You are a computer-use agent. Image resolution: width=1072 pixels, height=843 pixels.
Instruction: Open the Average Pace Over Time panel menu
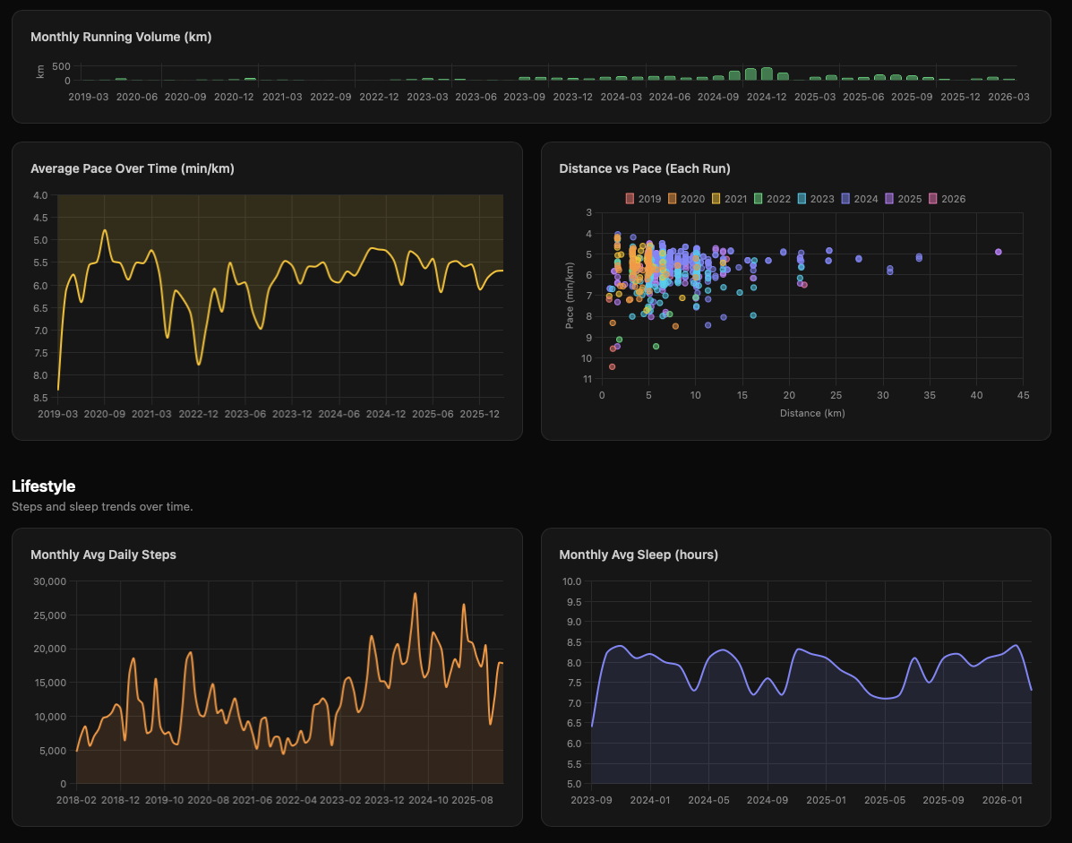(133, 168)
